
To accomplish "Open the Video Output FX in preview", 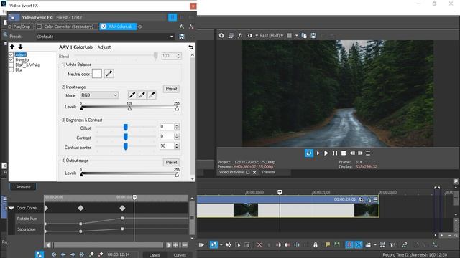I will pyautogui.click(x=240, y=35).
